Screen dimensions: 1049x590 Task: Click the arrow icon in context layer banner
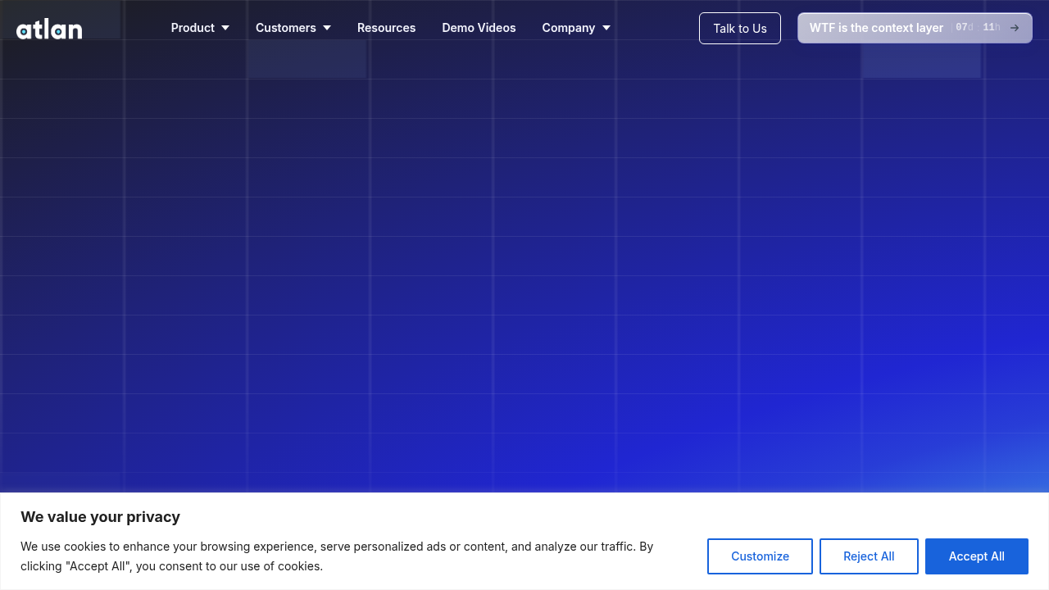1015,28
